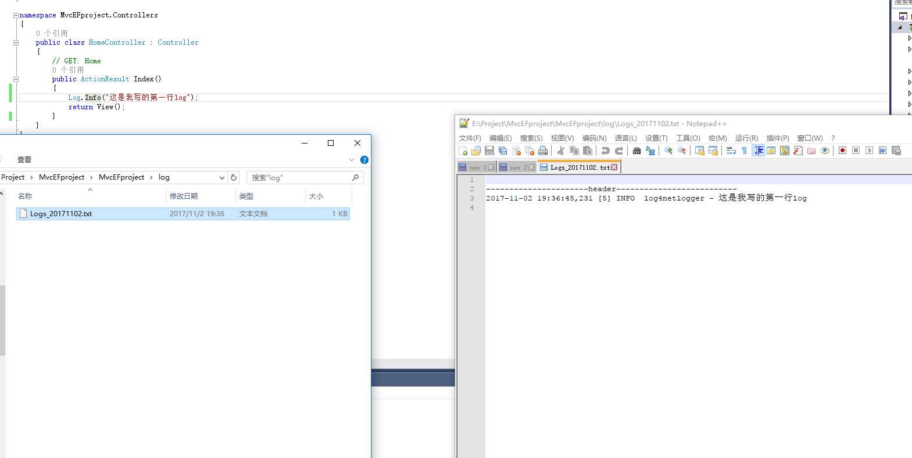Sort by 名称 column header
The width and height of the screenshot is (912, 458).
[25, 196]
